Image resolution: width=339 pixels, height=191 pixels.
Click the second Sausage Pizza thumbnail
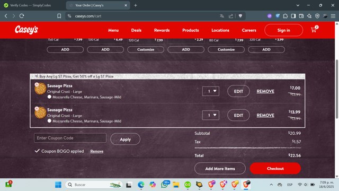pos(40,112)
